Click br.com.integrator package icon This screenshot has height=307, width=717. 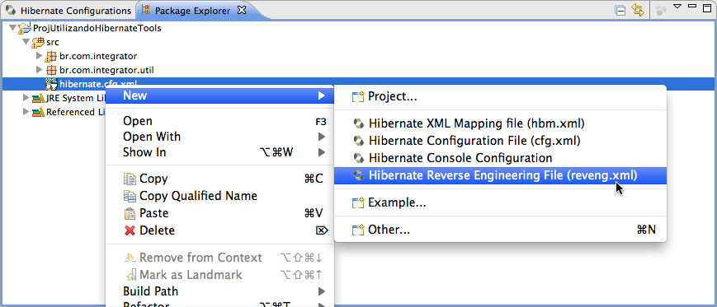tap(51, 57)
